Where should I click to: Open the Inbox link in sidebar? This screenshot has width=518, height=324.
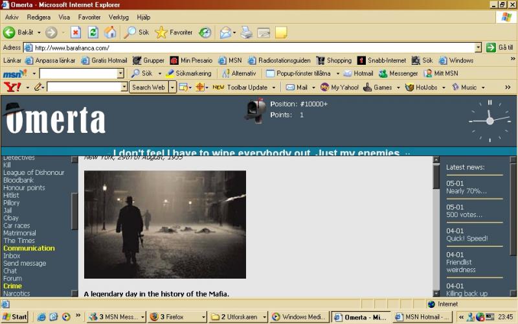pyautogui.click(x=12, y=256)
